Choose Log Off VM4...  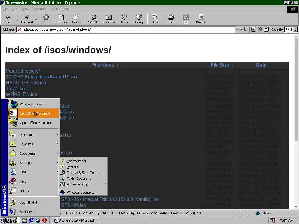[34, 202]
